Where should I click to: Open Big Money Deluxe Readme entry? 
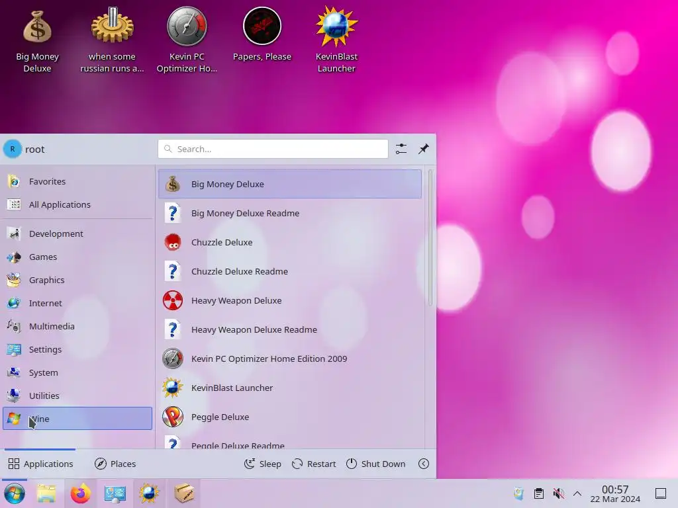click(x=290, y=214)
